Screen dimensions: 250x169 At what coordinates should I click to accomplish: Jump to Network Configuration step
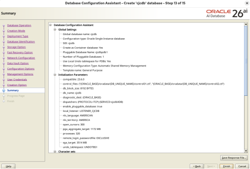[x=21, y=58]
